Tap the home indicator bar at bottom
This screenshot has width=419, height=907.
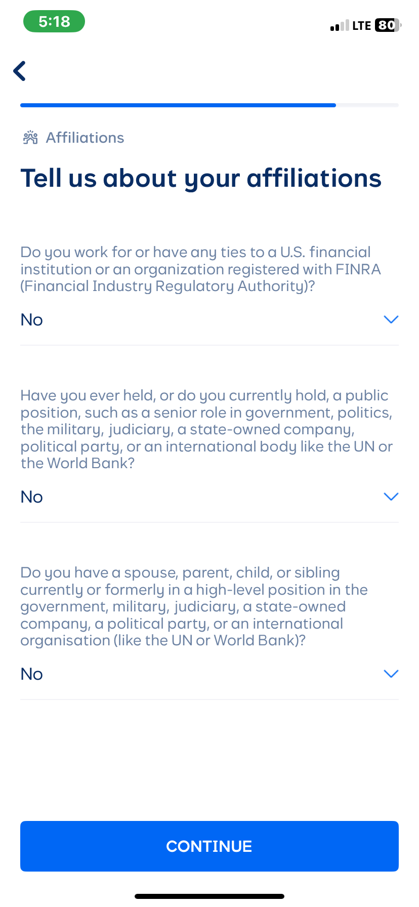click(209, 896)
